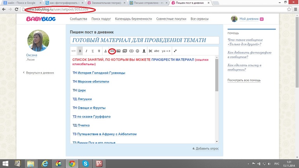Expand the editor to fullscreen
The image size is (299, 168).
point(175,51)
